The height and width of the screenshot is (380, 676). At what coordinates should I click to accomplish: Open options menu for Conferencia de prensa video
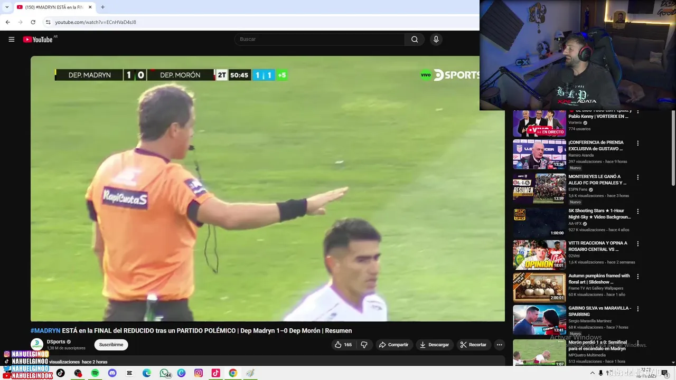tap(637, 143)
